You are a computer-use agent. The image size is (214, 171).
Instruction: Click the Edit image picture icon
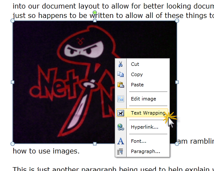121,99
